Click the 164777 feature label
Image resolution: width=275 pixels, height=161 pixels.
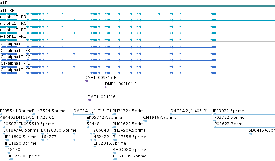pyautogui.click(x=49, y=137)
